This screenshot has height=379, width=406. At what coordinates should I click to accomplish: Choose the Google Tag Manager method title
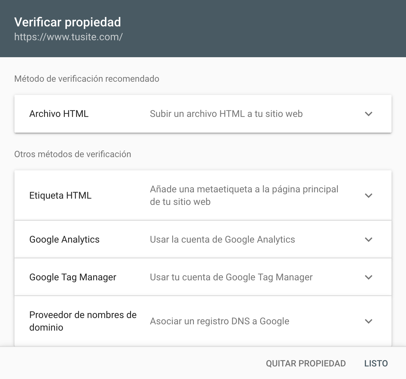click(x=73, y=277)
